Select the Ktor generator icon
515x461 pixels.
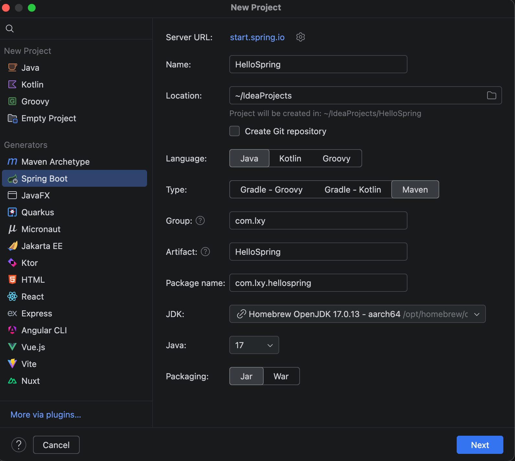(12, 263)
